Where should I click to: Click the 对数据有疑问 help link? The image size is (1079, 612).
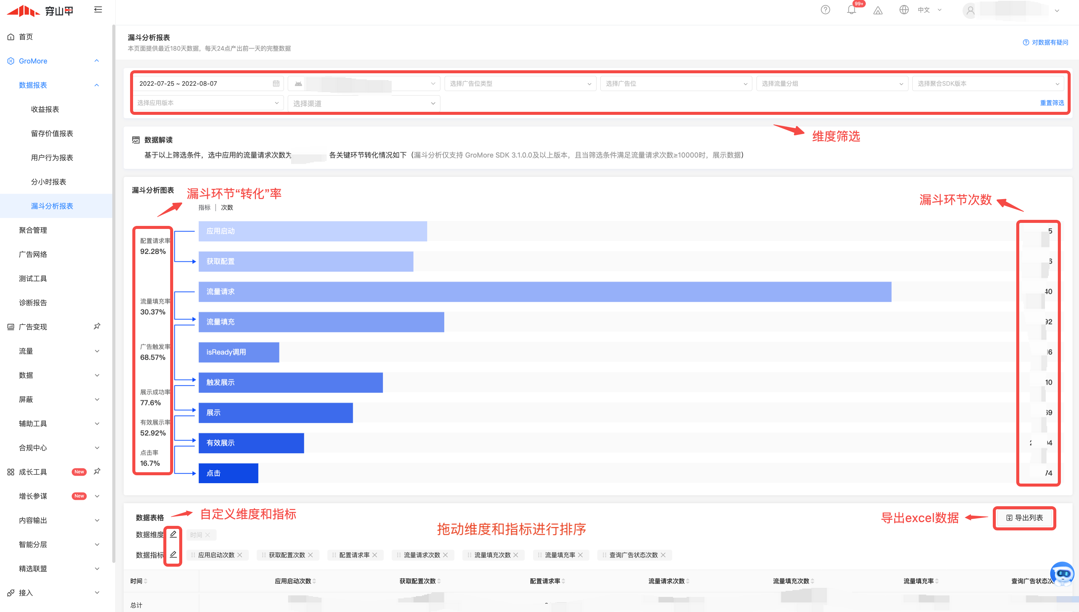[1045, 42]
